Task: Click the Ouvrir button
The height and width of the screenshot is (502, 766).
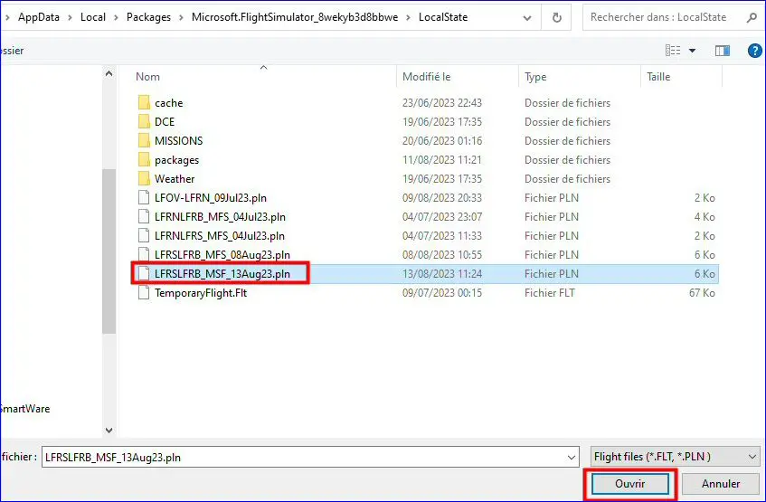Action: pos(629,484)
